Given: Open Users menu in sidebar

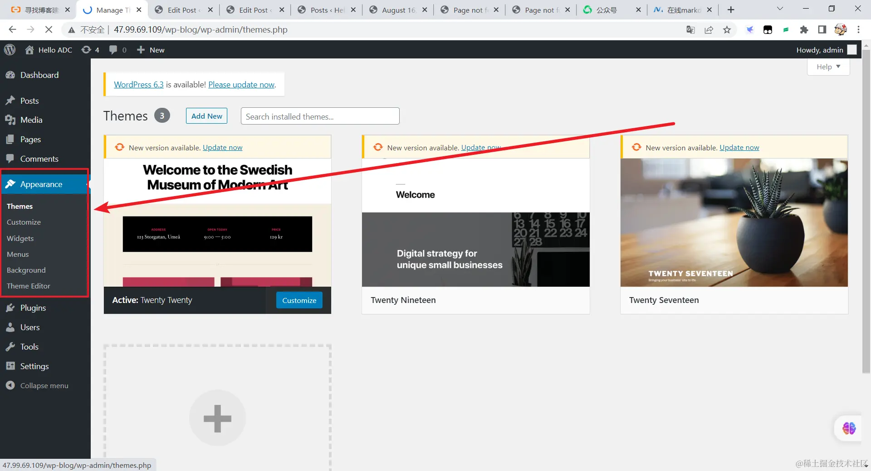Looking at the screenshot, I should 30,327.
